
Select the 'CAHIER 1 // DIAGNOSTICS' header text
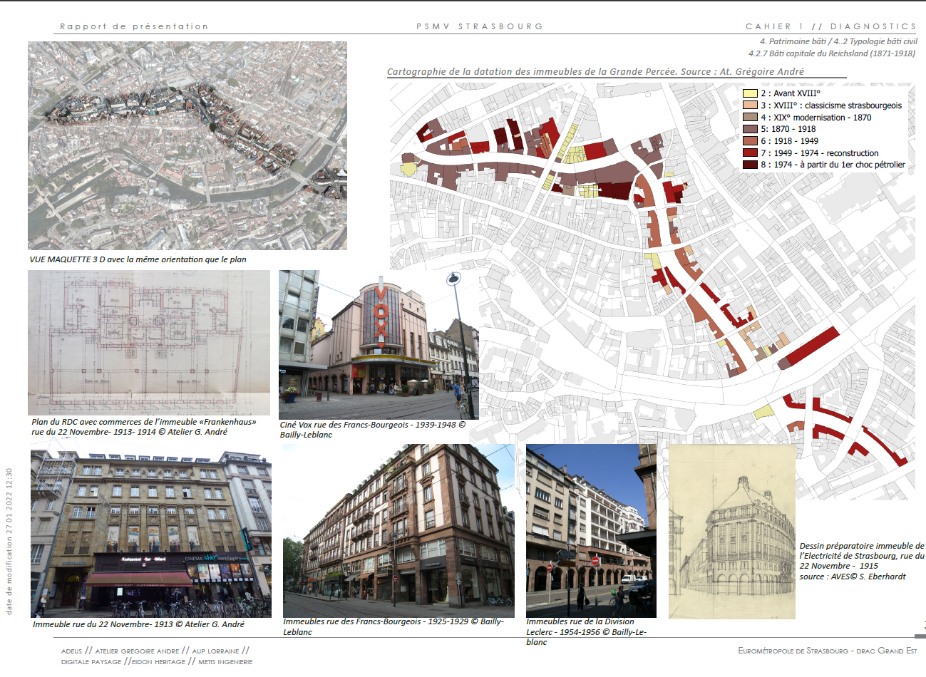click(x=830, y=26)
